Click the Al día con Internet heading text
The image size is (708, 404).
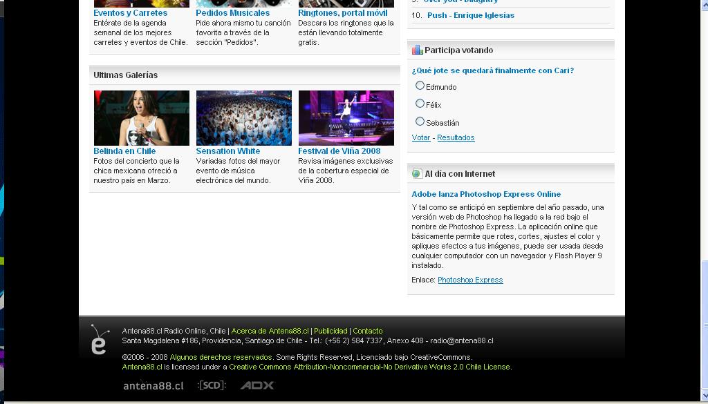460,174
